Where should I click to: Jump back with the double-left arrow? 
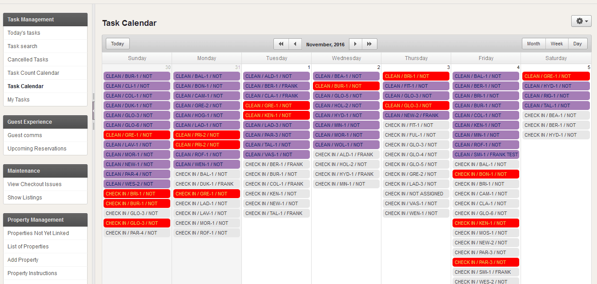(281, 44)
